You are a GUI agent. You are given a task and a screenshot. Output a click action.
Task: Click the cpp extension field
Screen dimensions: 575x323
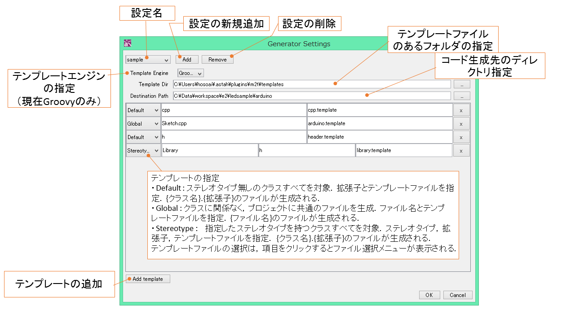(234, 110)
